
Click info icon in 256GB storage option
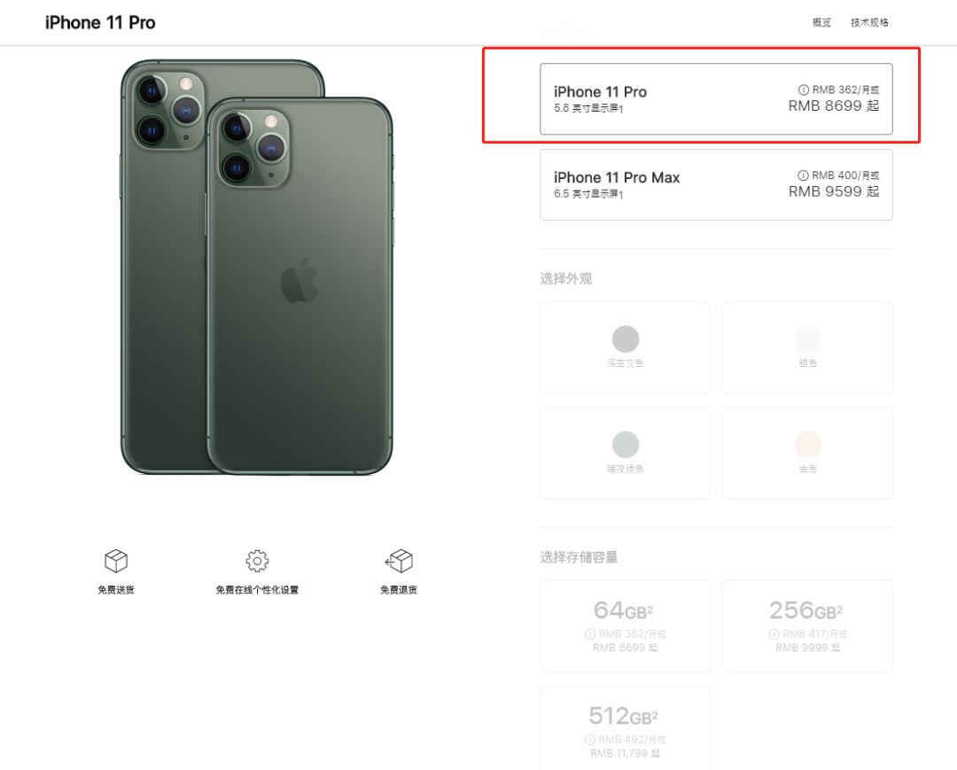click(772, 634)
